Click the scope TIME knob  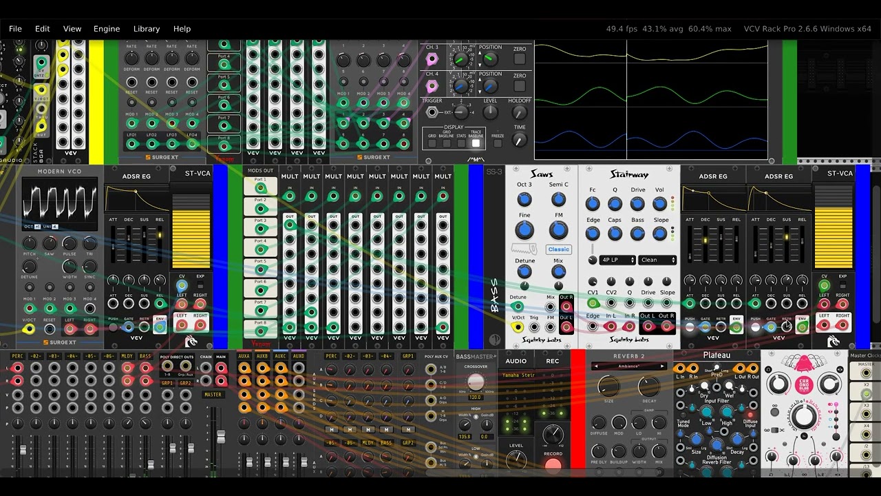[520, 140]
